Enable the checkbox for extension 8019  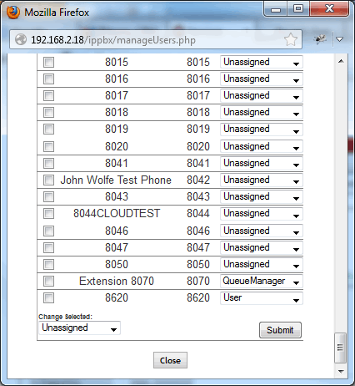click(x=48, y=129)
